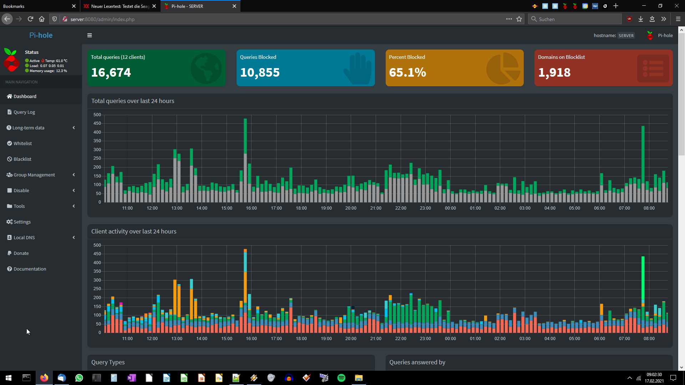Open the browser downloads arrow icon
685x385 pixels.
[x=641, y=19]
